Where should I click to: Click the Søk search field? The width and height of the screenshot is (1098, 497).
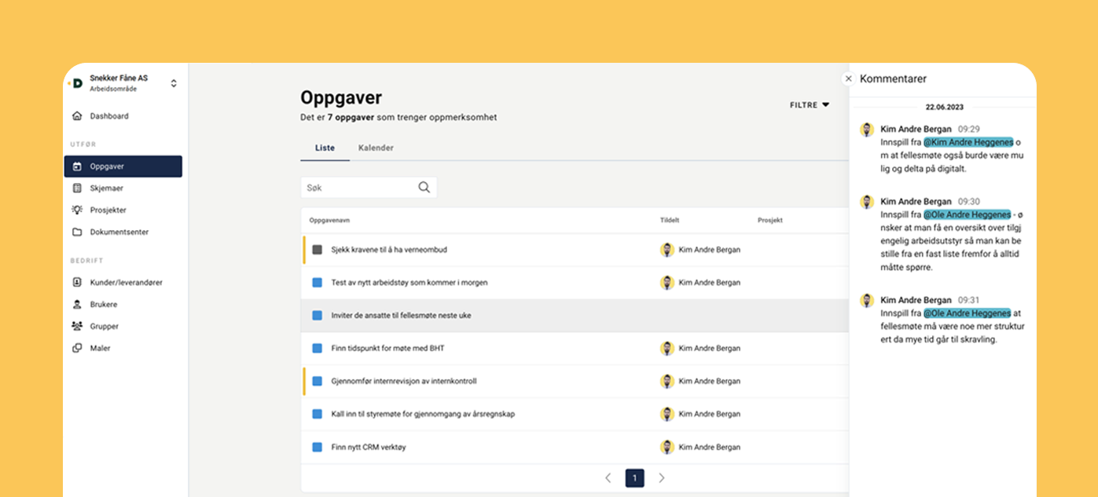(x=358, y=188)
